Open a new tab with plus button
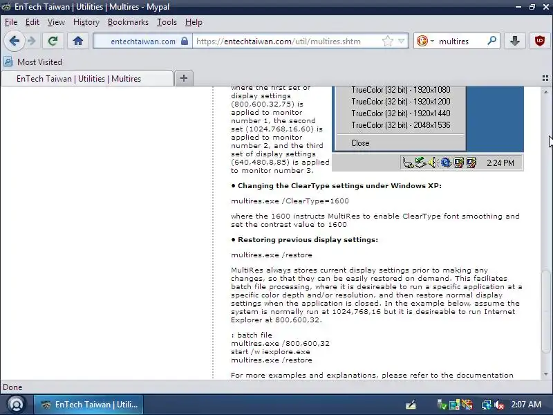This screenshot has width=553, height=415. coord(184,78)
